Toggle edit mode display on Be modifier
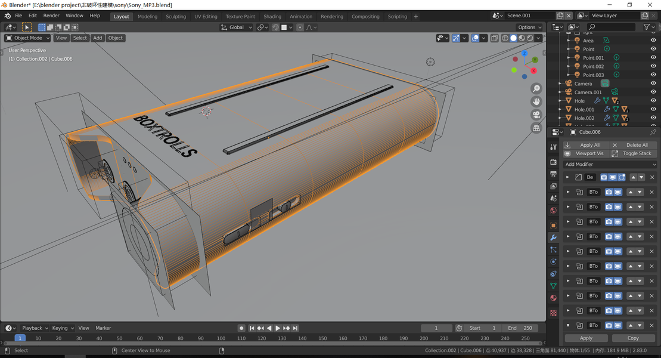The height and width of the screenshot is (358, 661). (622, 177)
